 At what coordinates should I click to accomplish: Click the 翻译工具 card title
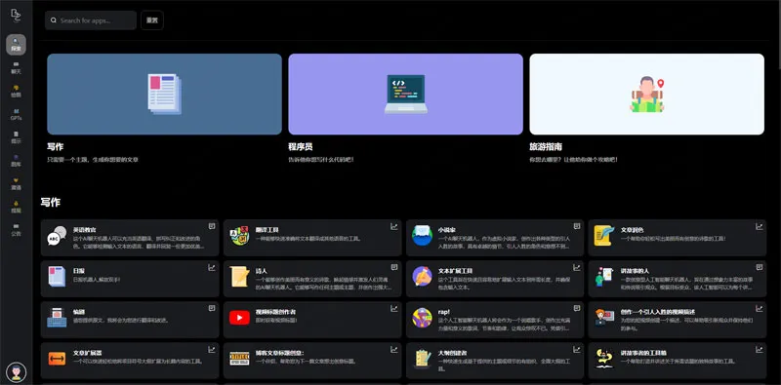[x=267, y=230]
